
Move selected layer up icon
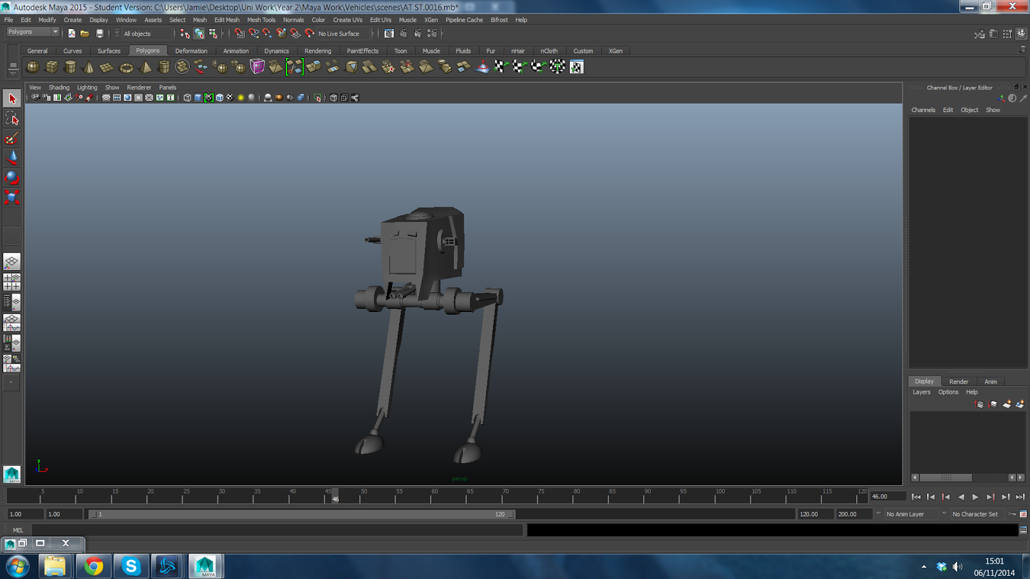pos(980,404)
